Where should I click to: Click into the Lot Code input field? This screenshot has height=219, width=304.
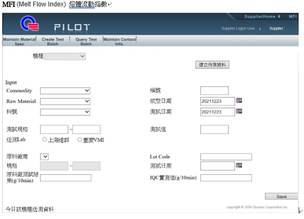[226, 157]
